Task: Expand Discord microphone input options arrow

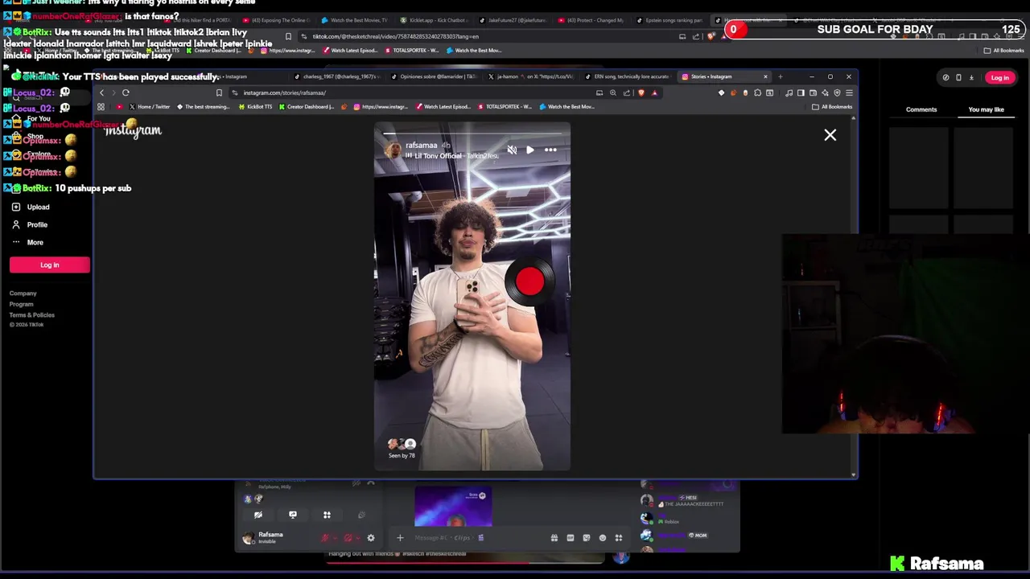Action: pos(336,538)
